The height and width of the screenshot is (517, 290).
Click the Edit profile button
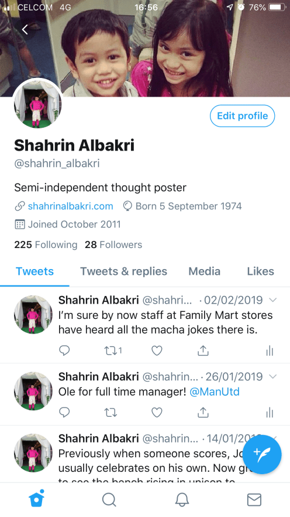pos(242,115)
